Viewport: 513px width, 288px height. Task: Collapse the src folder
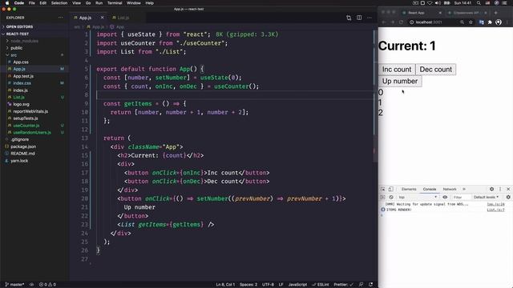(x=14, y=55)
